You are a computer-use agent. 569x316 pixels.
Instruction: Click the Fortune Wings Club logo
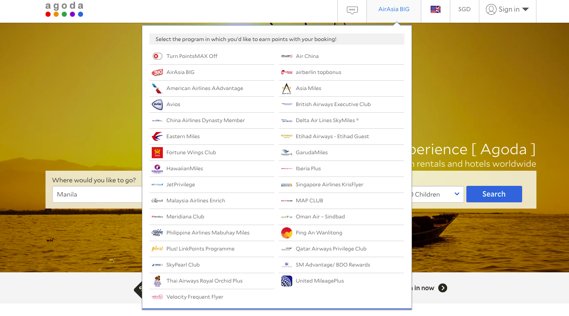tap(157, 152)
